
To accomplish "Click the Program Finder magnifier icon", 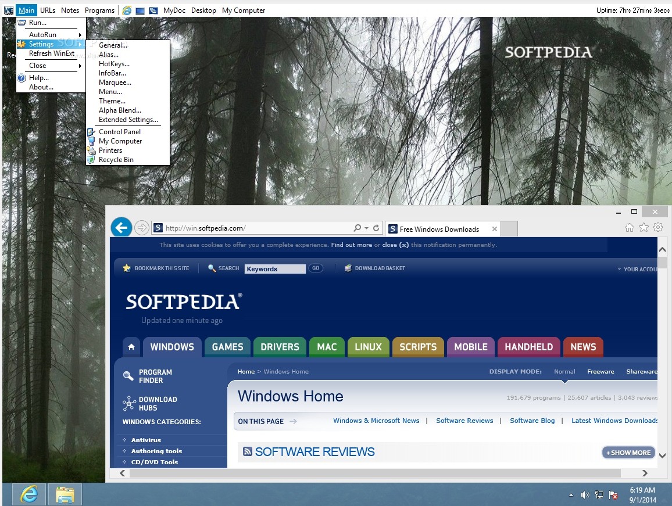I will coord(128,376).
